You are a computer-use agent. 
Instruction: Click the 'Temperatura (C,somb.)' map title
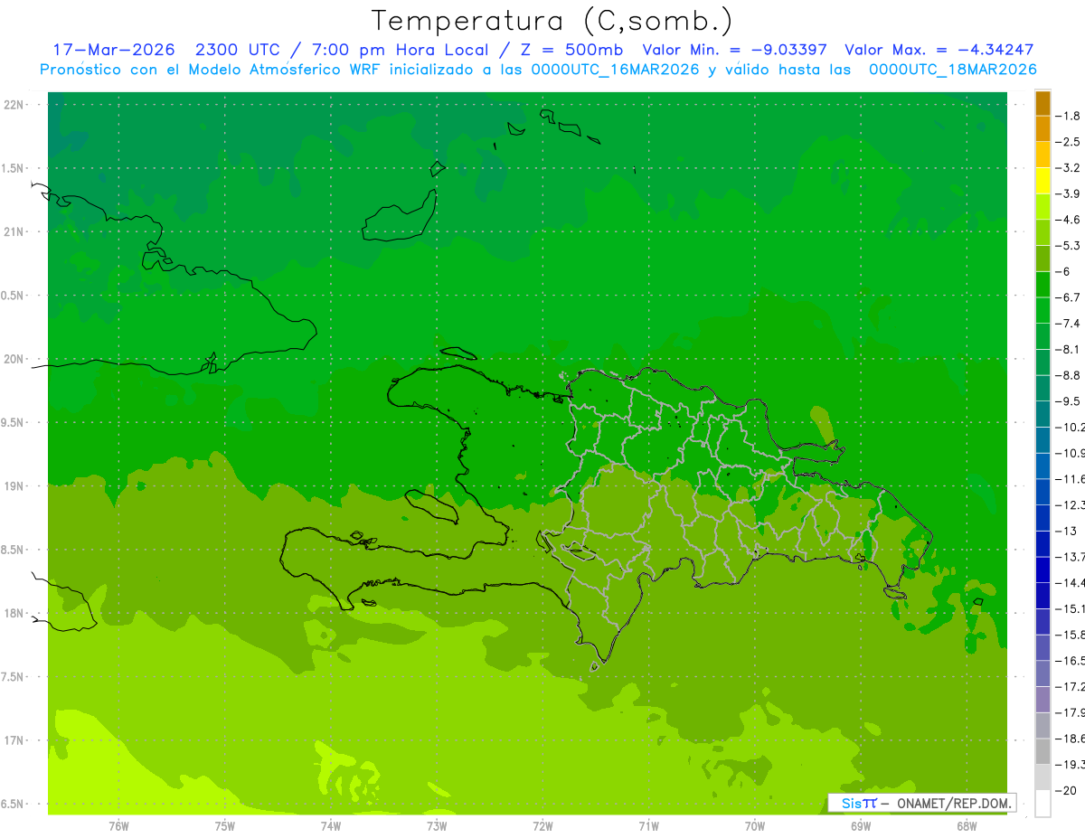(x=552, y=20)
